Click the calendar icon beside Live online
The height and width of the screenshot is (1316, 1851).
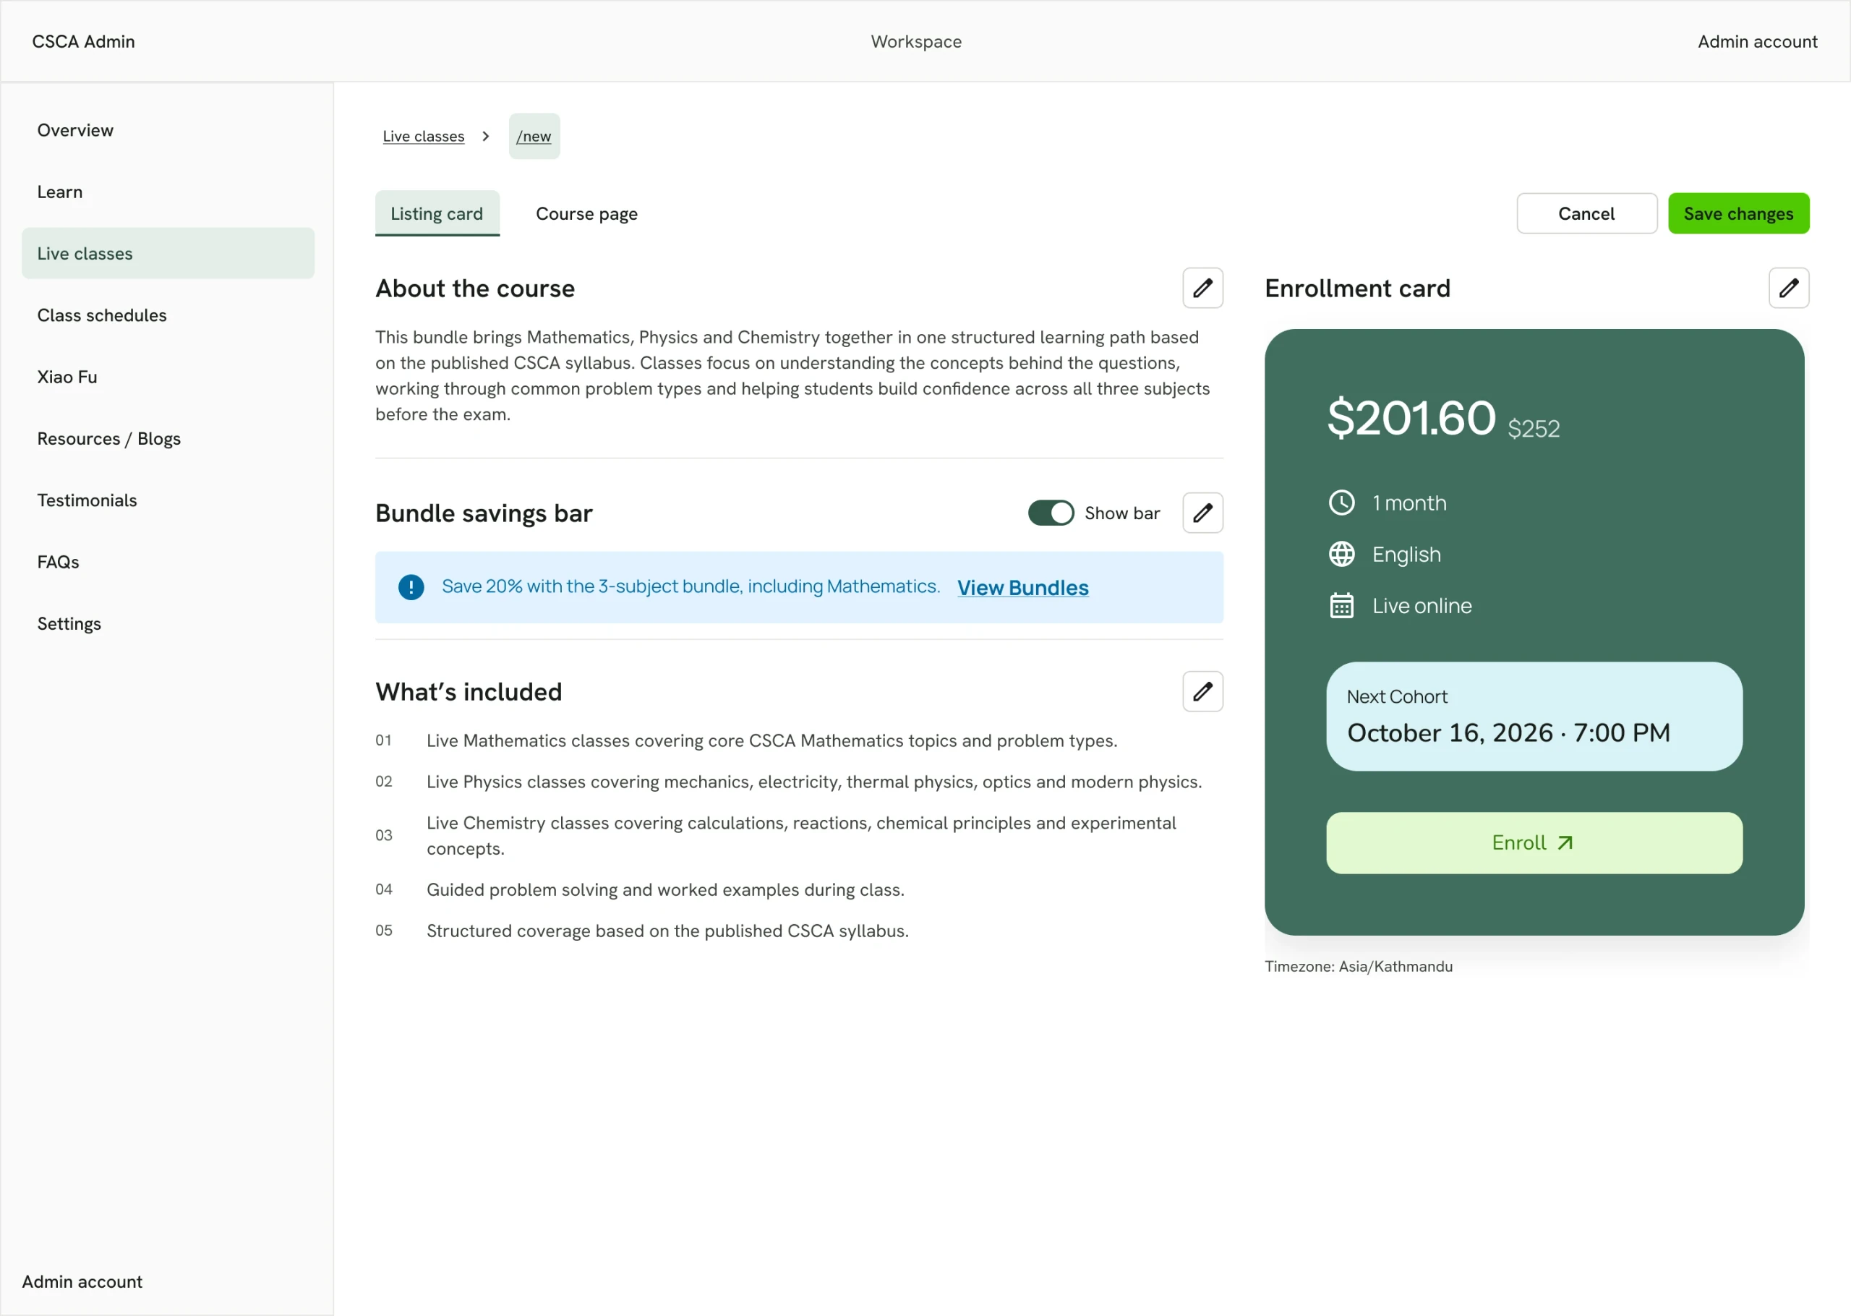coord(1341,605)
